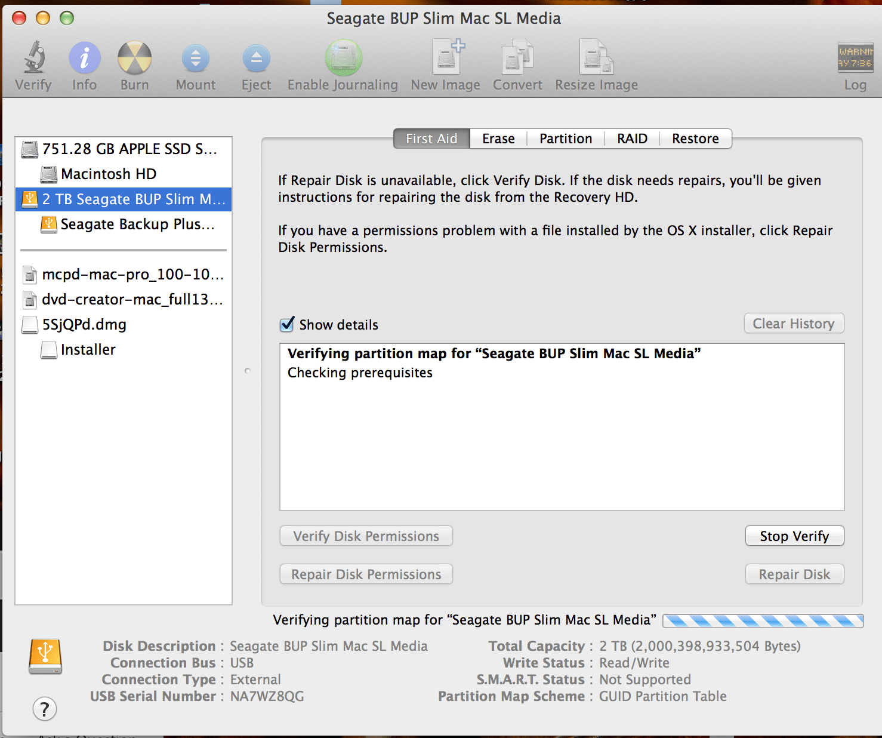Click the Clear History button
Viewport: 882px width, 738px height.
[794, 323]
